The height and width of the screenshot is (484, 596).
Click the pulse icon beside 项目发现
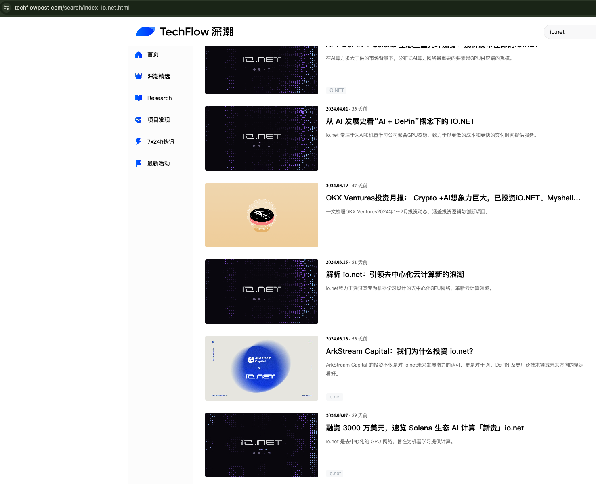click(139, 120)
